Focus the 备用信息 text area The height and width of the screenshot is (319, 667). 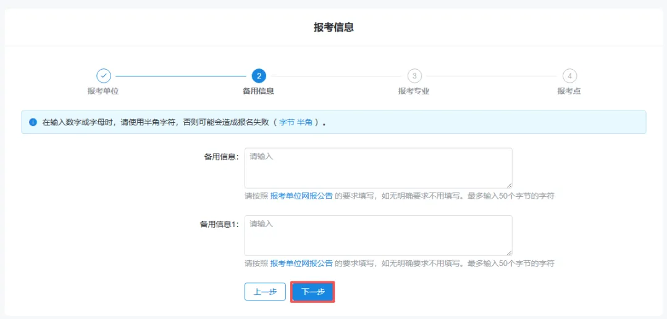(378, 168)
